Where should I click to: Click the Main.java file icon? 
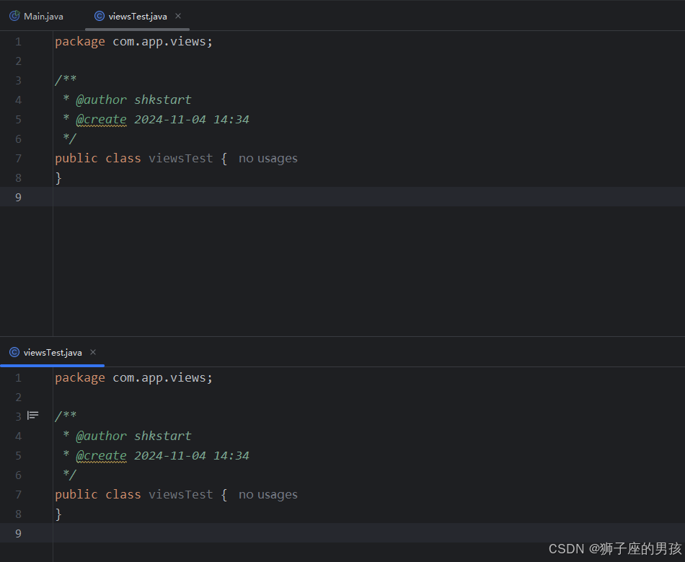pos(14,16)
